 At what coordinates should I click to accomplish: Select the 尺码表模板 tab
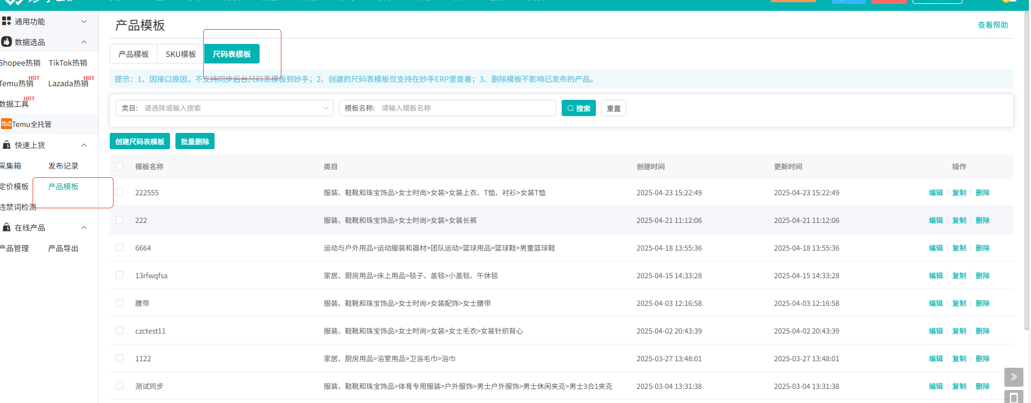[232, 54]
